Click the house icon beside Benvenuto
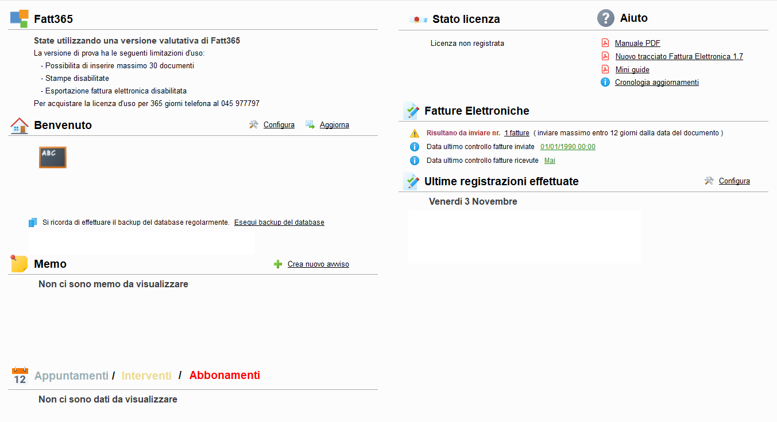 [x=20, y=126]
